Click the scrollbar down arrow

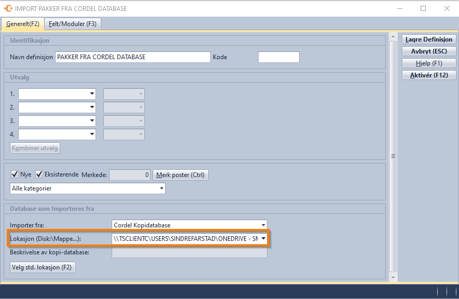394,277
